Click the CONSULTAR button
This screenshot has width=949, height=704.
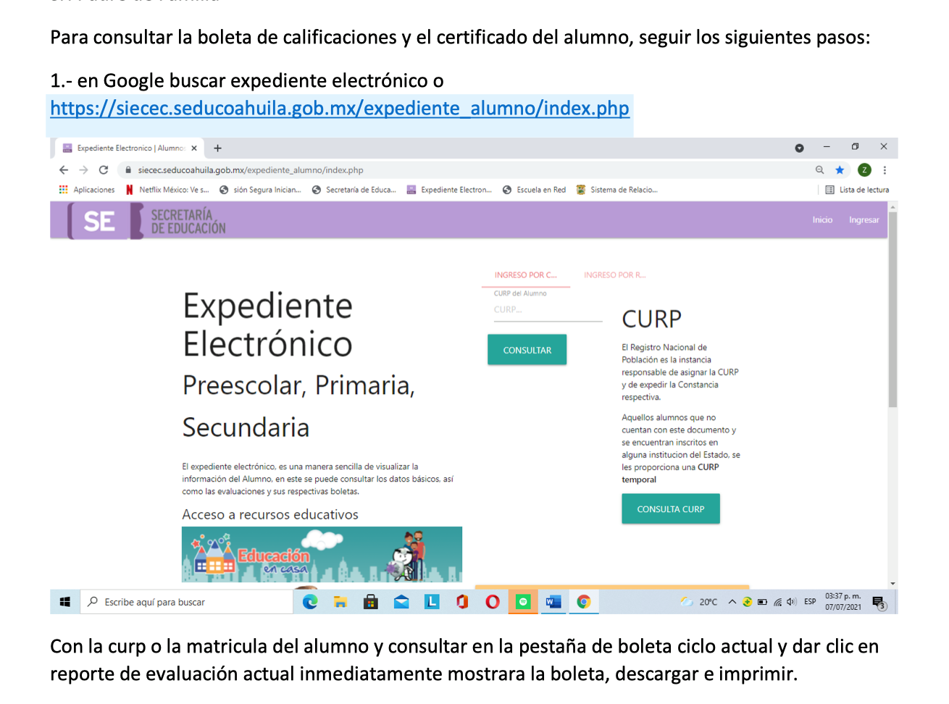click(527, 350)
